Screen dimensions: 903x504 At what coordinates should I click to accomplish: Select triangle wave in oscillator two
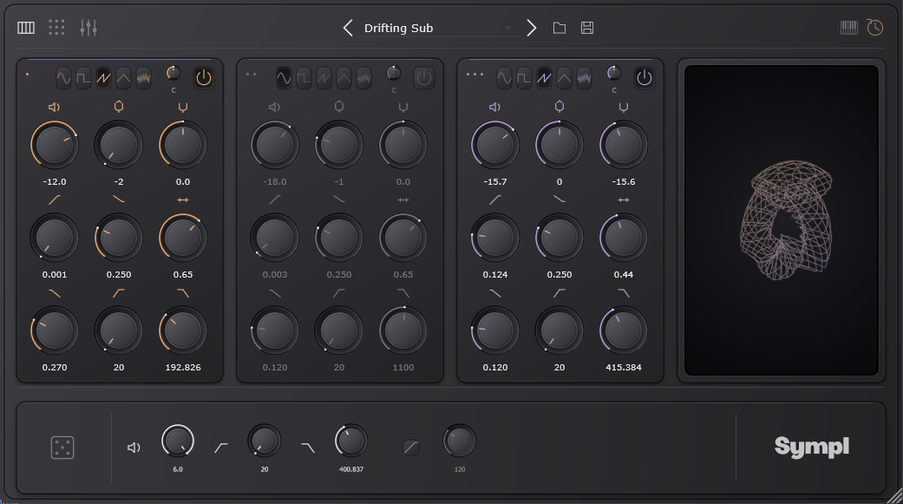tap(344, 78)
